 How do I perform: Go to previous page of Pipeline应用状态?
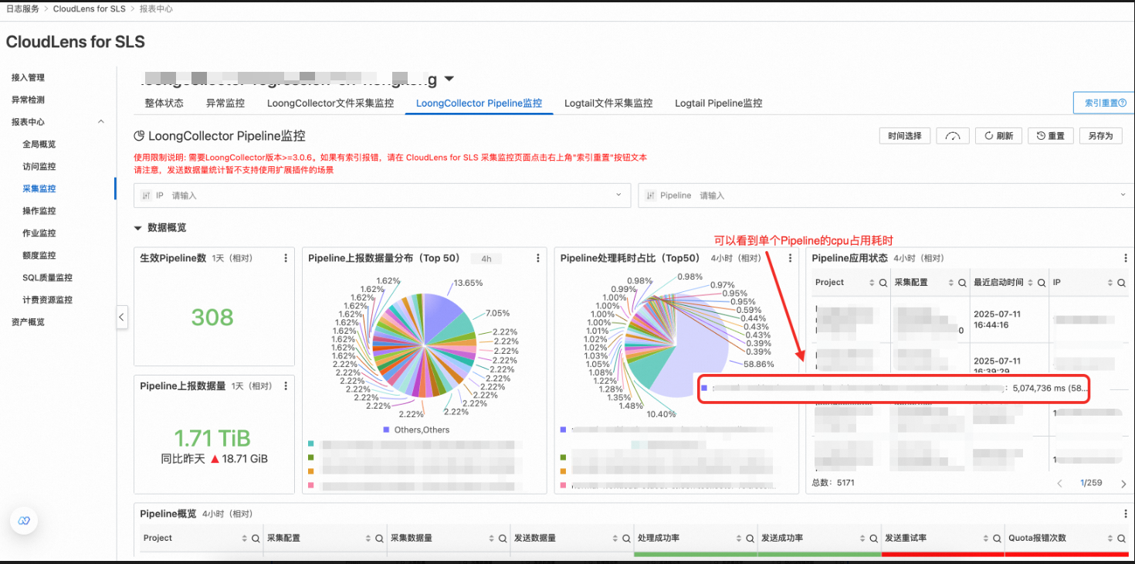pos(1059,483)
